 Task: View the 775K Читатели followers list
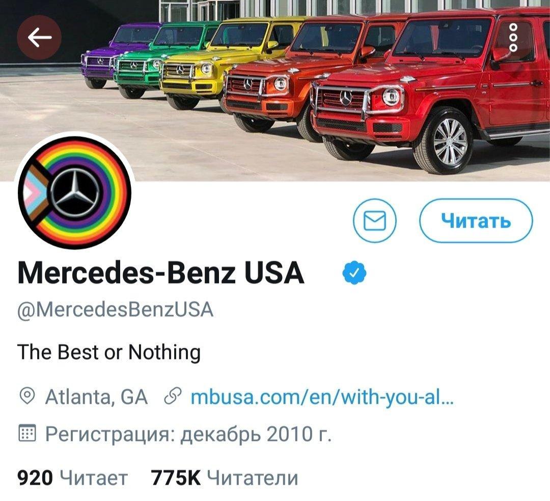coord(225,478)
